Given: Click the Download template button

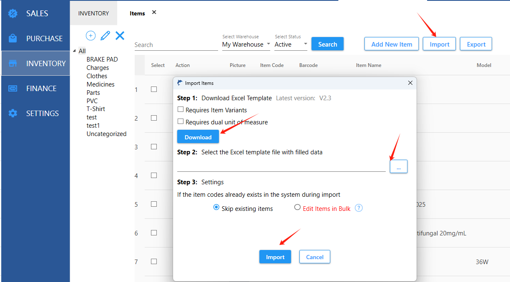Looking at the screenshot, I should pos(198,137).
